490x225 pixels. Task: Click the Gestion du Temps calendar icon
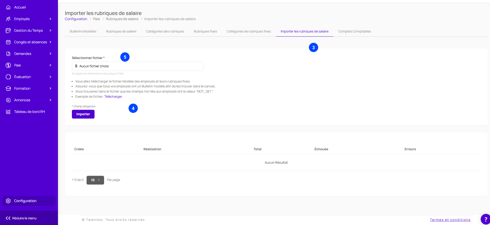(8, 31)
